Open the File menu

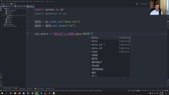pyautogui.click(x=5, y=1)
